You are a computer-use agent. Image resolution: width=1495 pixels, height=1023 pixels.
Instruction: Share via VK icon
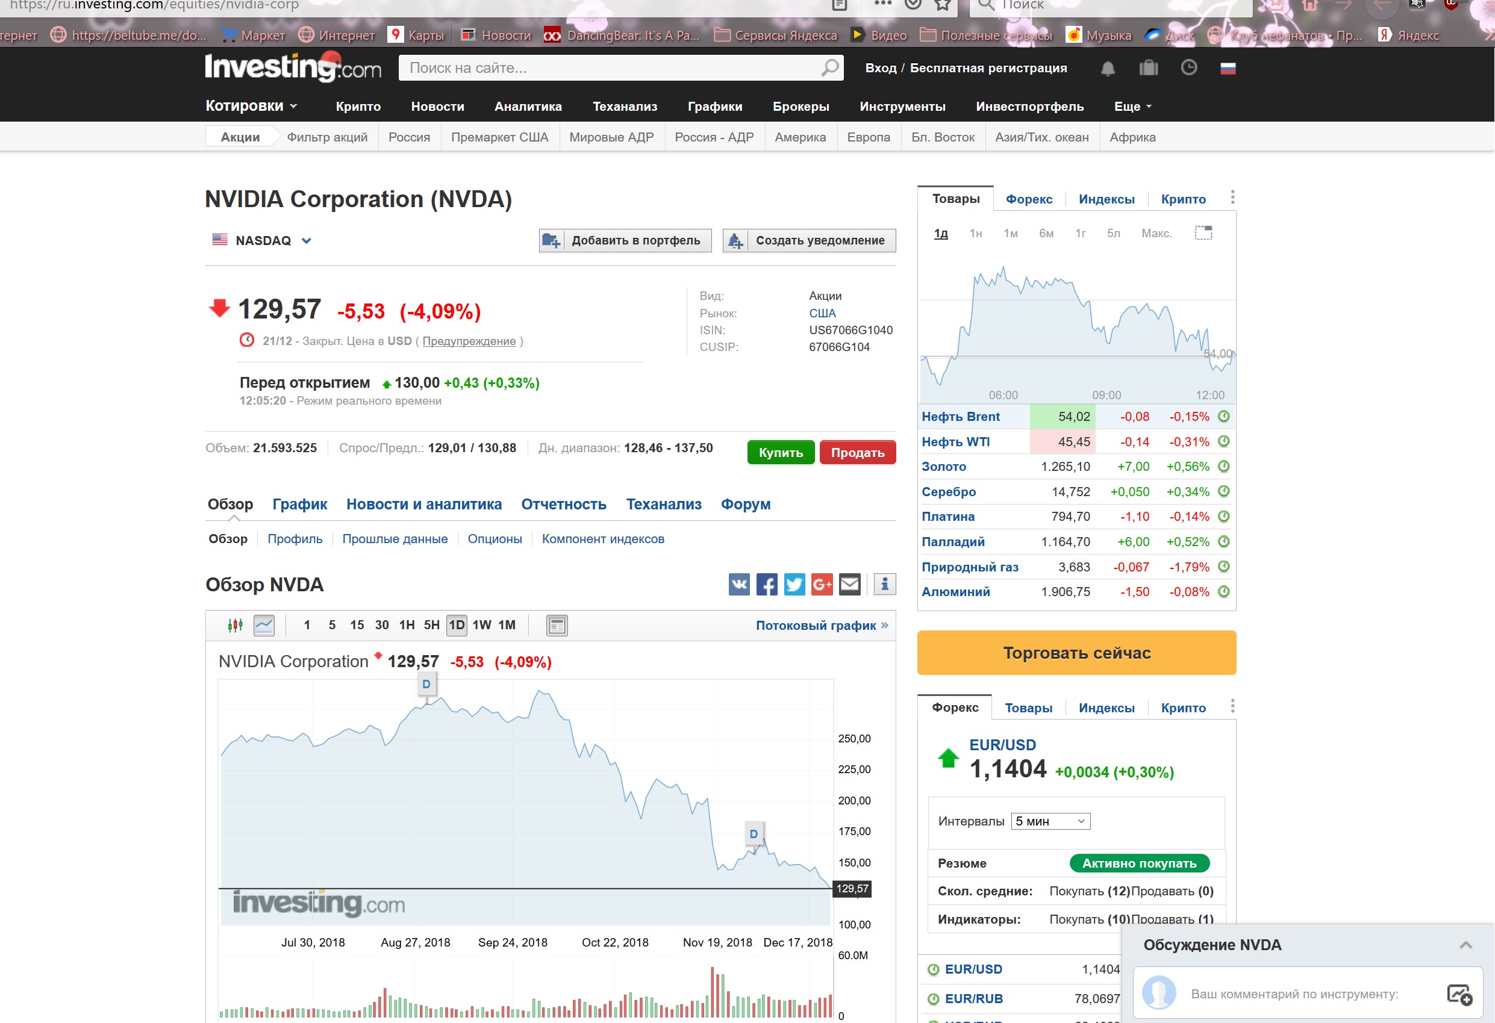(x=738, y=584)
